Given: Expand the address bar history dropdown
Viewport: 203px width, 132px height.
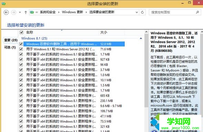Looking at the screenshot, I should coord(136,12).
